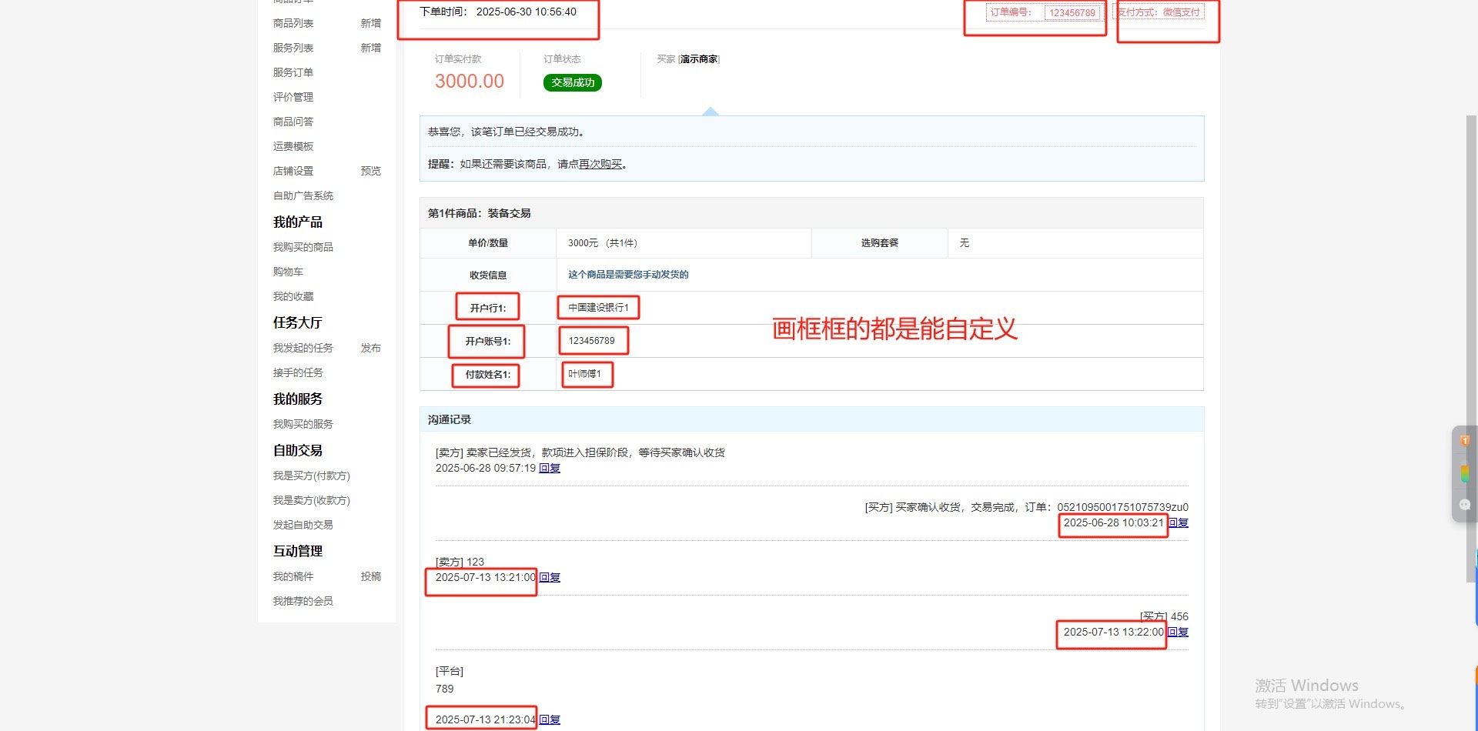Go to 我的收藏

[293, 296]
